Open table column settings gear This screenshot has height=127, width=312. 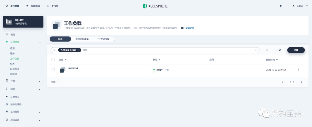click(280, 50)
